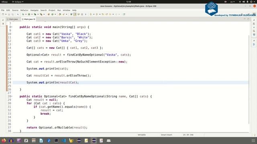This screenshot has height=144, width=257.
Task: Click the Save toolbar icon
Action: pyautogui.click(x=9, y=14)
